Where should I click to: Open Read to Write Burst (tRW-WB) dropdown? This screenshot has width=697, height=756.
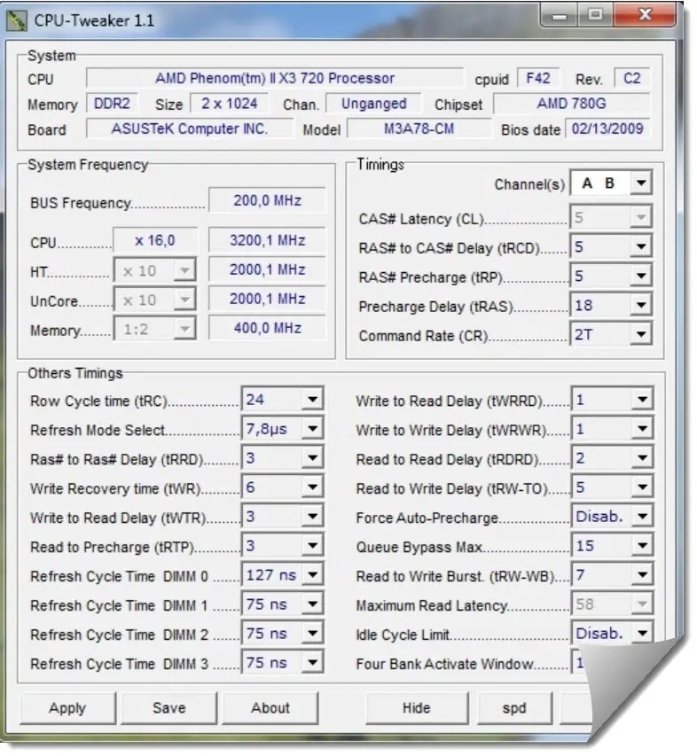click(x=612, y=574)
